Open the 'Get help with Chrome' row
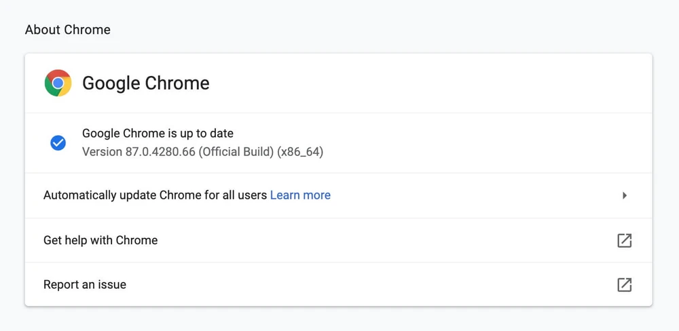Viewport: 679px width, 331px height. [x=100, y=240]
